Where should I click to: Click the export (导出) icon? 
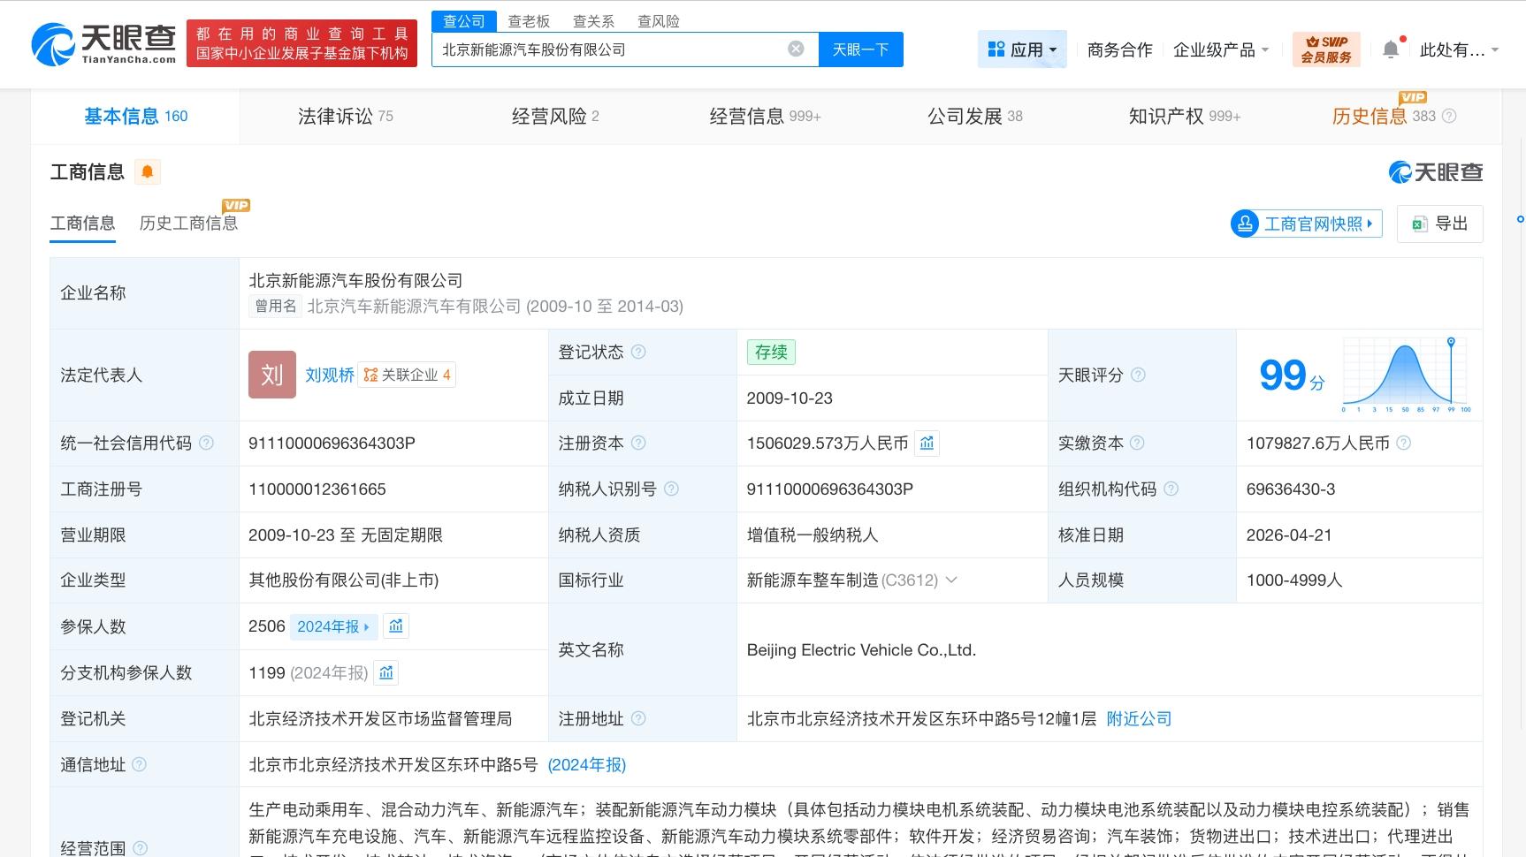coord(1422,224)
